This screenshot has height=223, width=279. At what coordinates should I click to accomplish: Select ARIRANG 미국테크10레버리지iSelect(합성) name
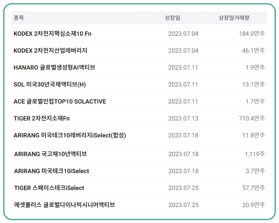click(70, 136)
